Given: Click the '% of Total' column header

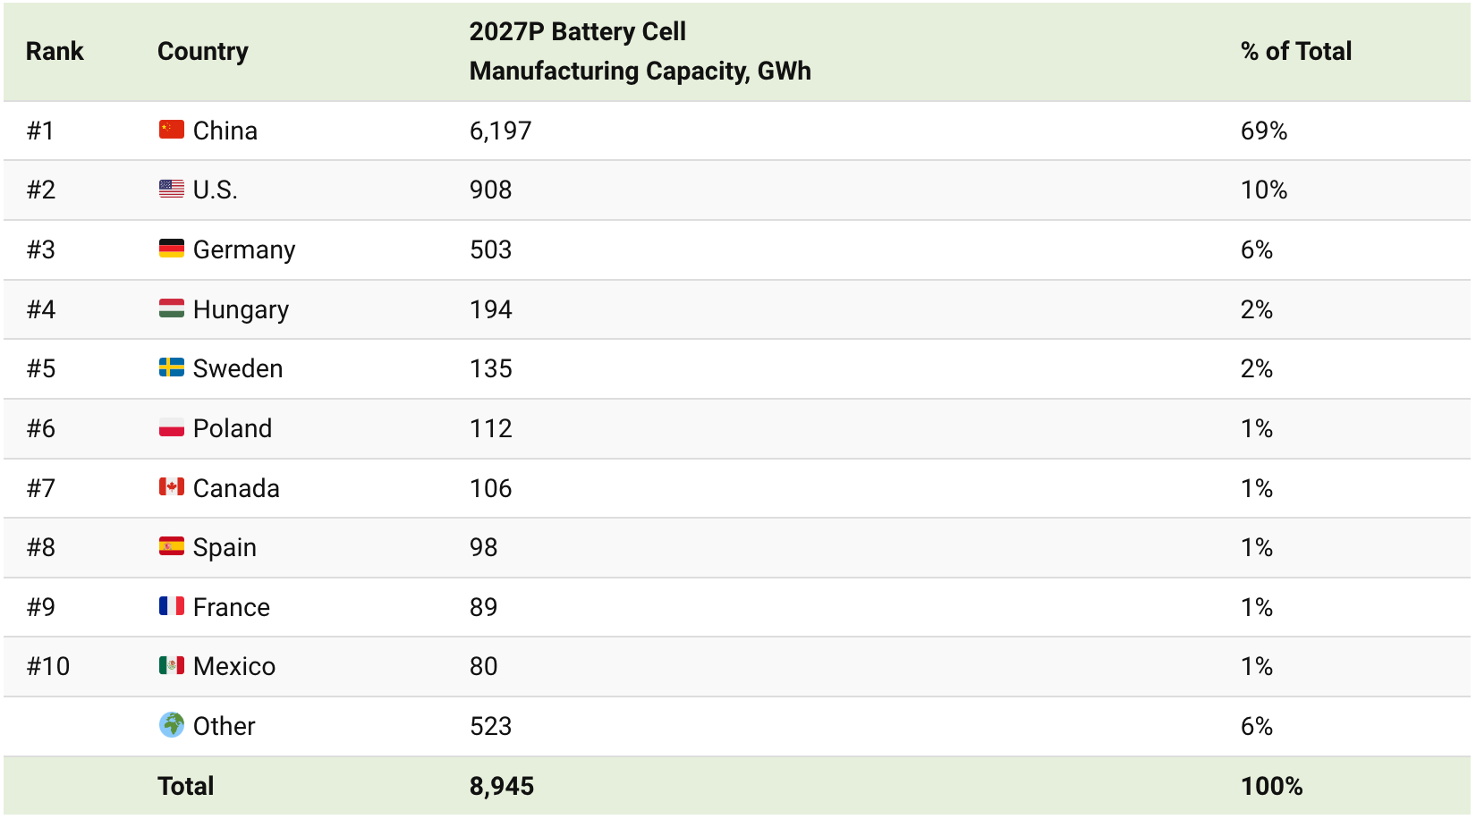Looking at the screenshot, I should [x=1295, y=52].
